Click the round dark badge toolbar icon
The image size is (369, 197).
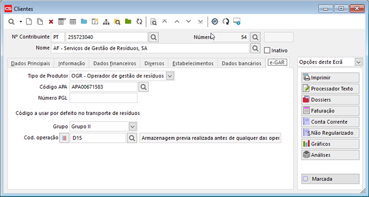215,22
